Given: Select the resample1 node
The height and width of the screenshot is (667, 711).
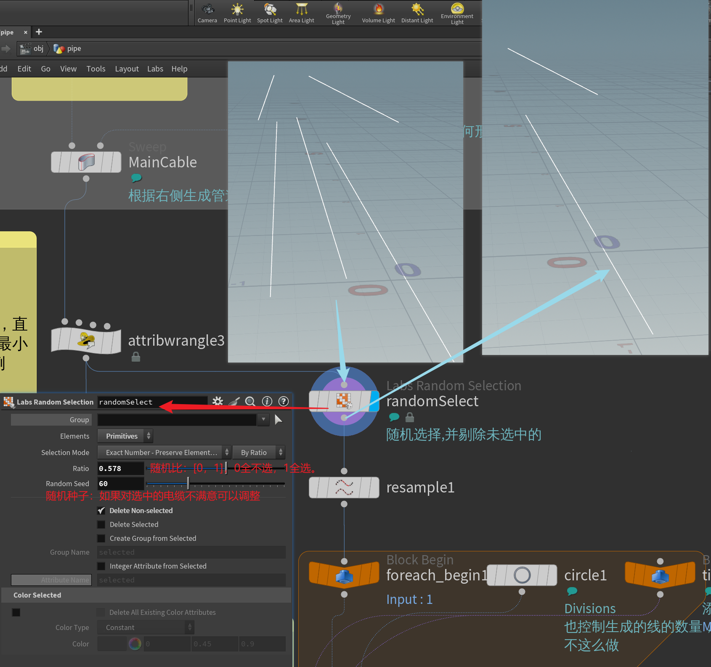Looking at the screenshot, I should click(x=344, y=487).
